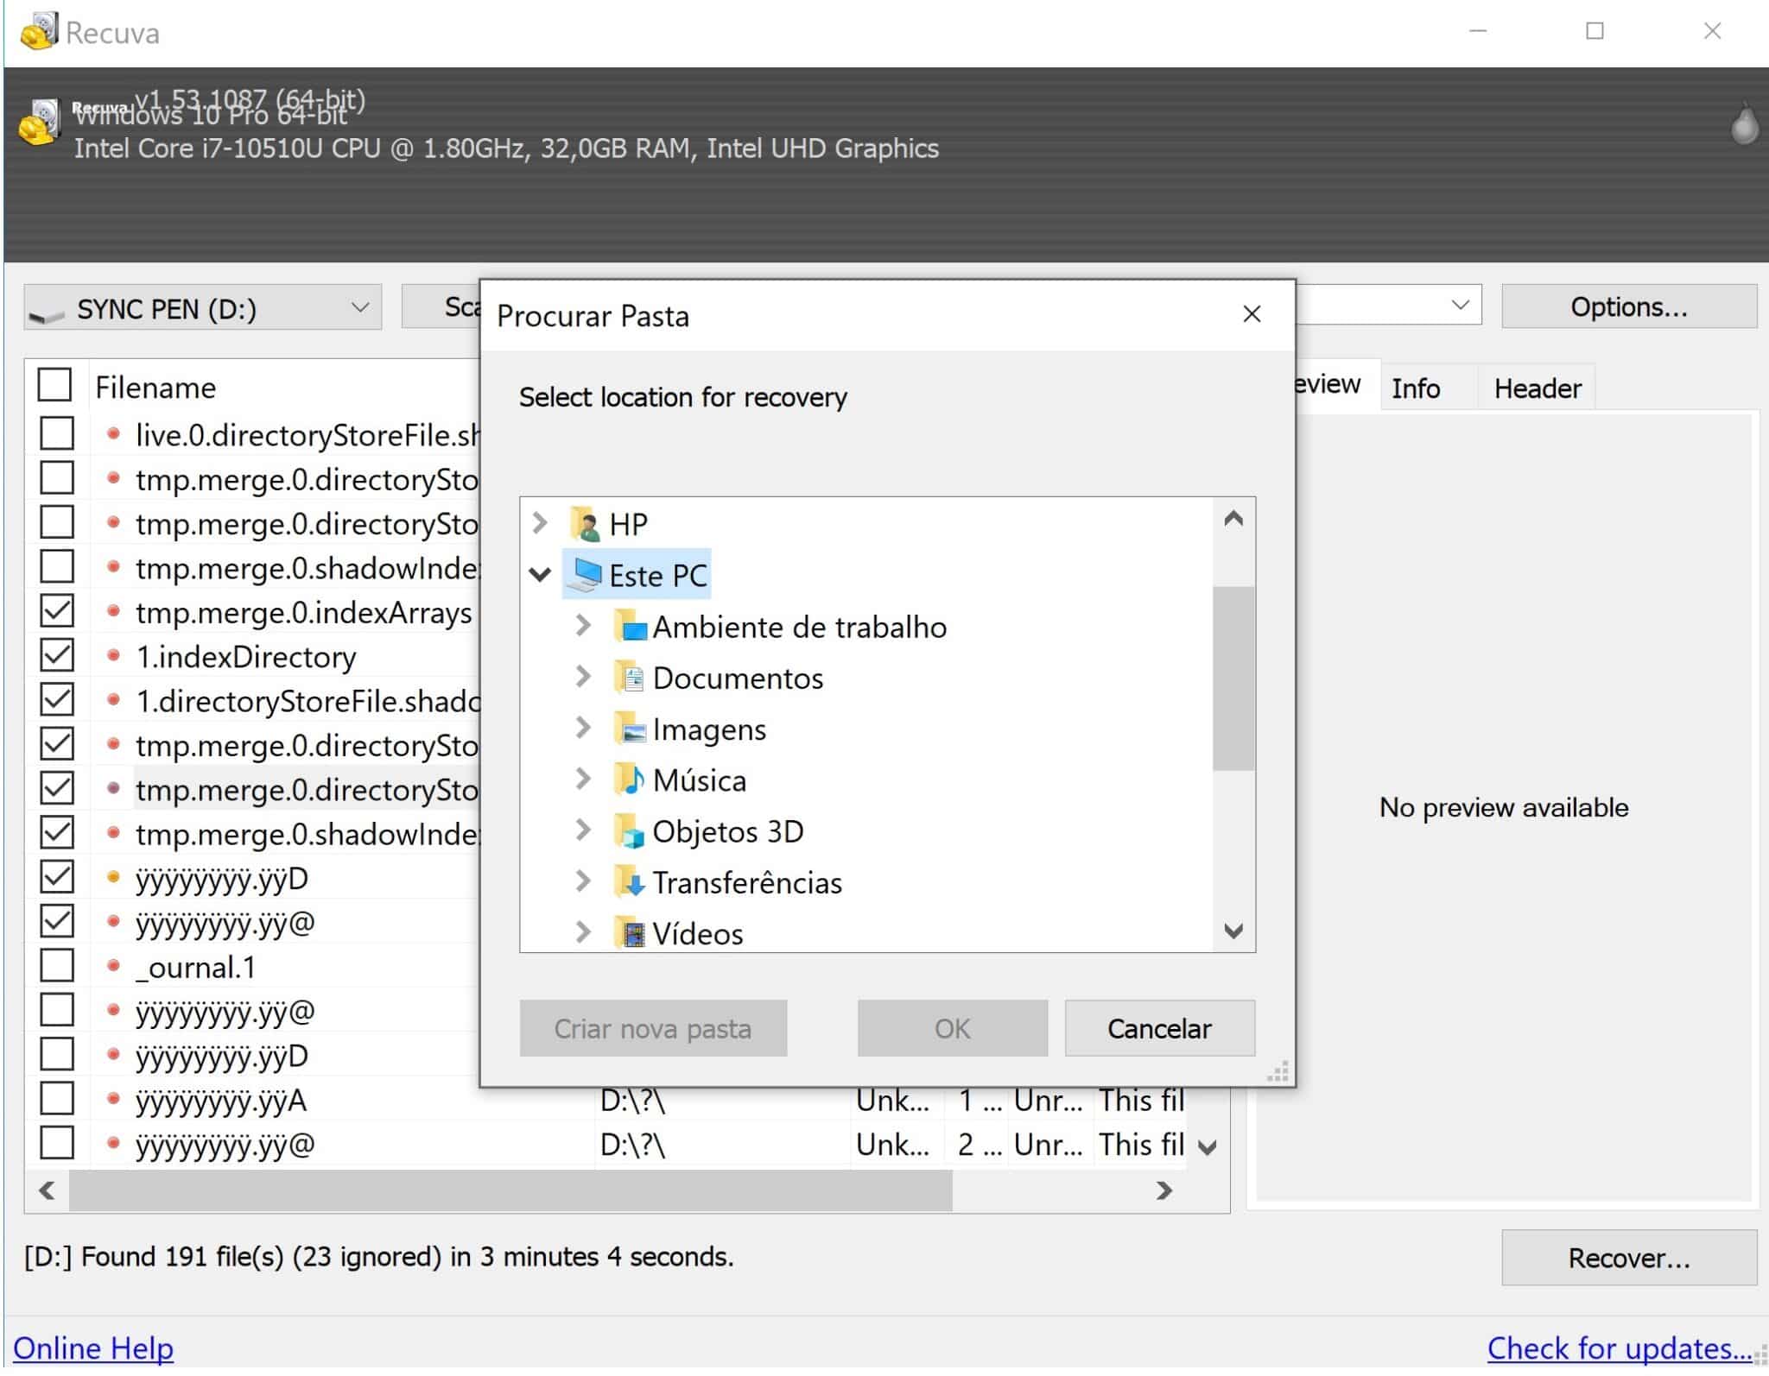Uncheck the 1.directoryStoreFile.shado checkbox
The width and height of the screenshot is (1769, 1376).
[57, 700]
